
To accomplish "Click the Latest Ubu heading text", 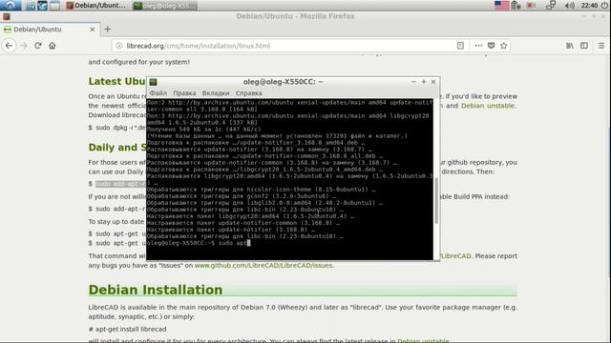I will pos(116,81).
